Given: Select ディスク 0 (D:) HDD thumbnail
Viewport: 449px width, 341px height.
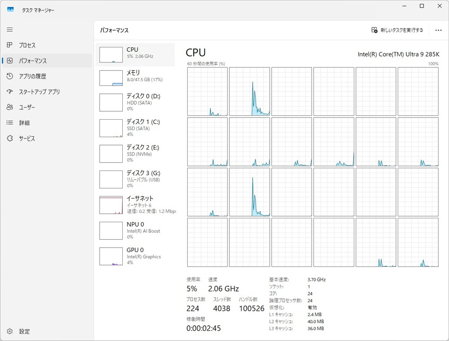Looking at the screenshot, I should (x=111, y=102).
